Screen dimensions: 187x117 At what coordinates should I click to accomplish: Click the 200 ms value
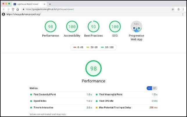click(153, 107)
